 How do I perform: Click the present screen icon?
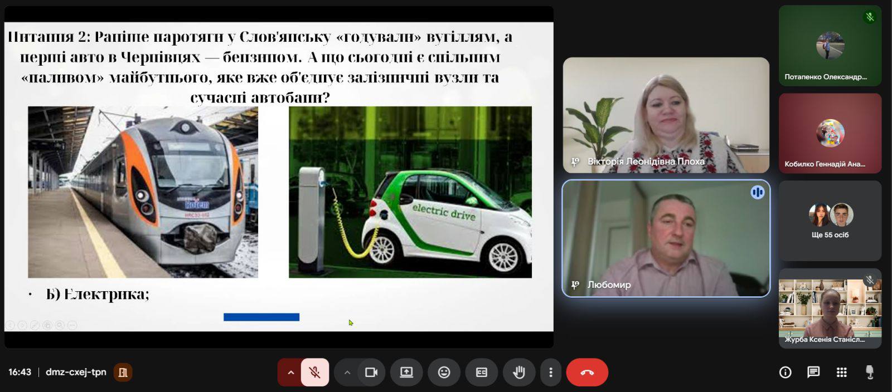[406, 373]
